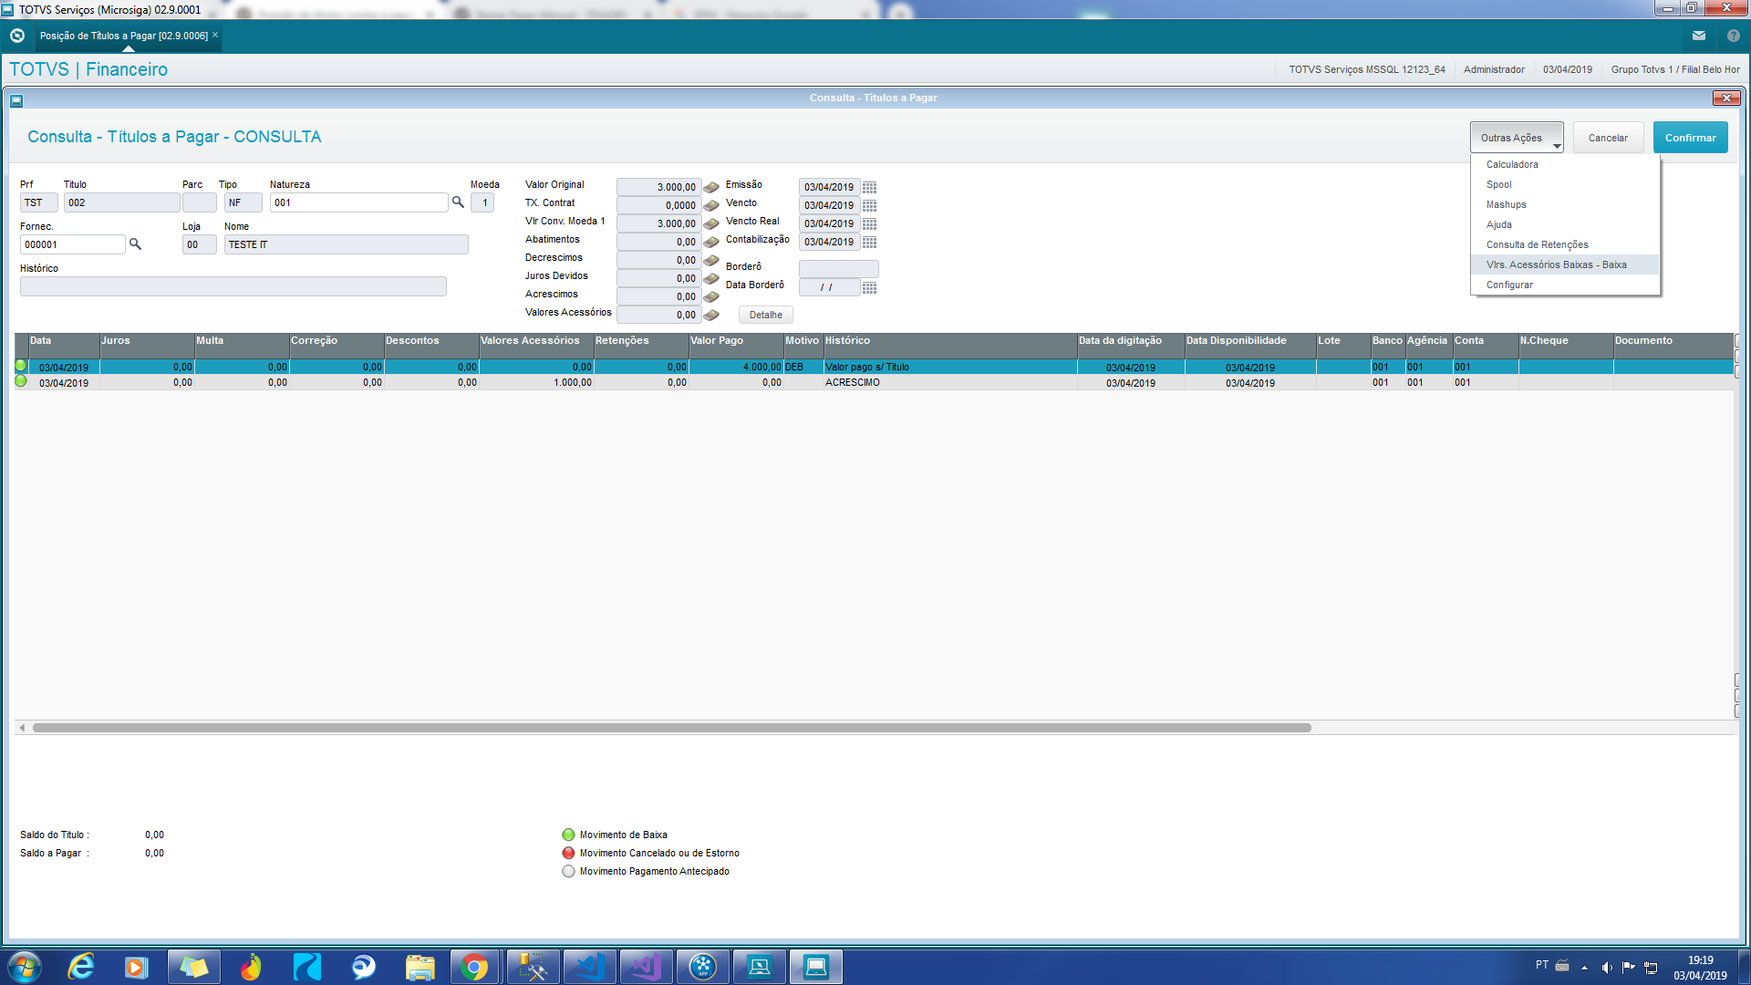Open Google Chrome from the taskbar
This screenshot has width=1751, height=985.
[x=473, y=967]
